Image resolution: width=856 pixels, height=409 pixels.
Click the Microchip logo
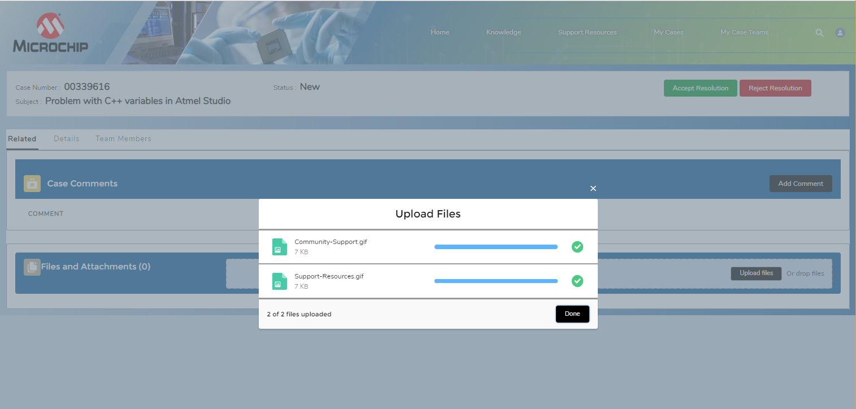click(50, 33)
